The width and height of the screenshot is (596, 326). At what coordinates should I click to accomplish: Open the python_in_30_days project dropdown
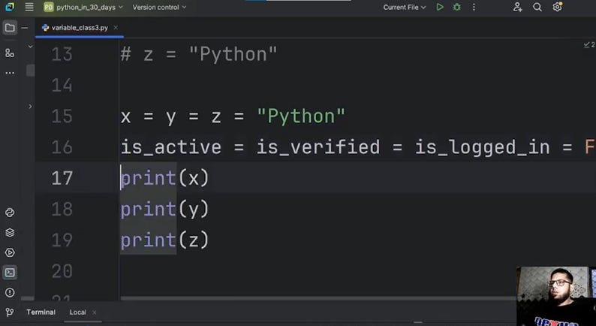[83, 8]
